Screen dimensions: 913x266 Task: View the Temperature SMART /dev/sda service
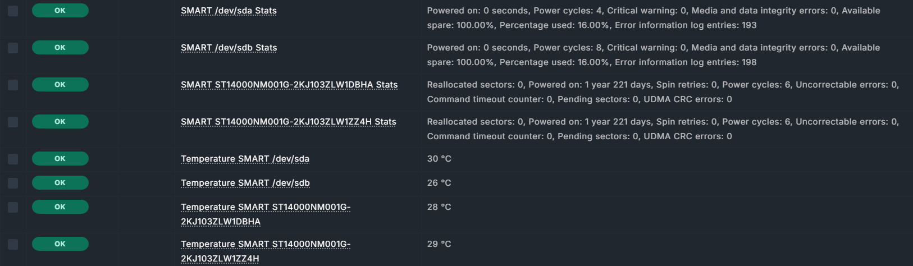[x=245, y=159]
